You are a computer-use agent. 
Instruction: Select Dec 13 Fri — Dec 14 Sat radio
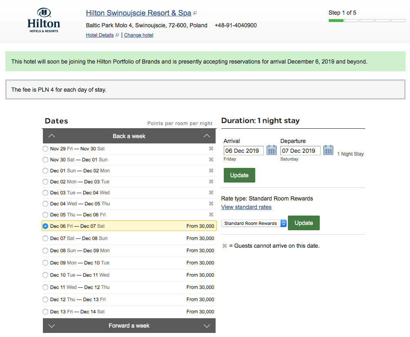click(45, 312)
